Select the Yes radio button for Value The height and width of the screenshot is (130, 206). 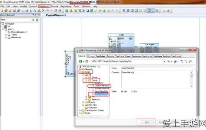[x=122, y=91]
